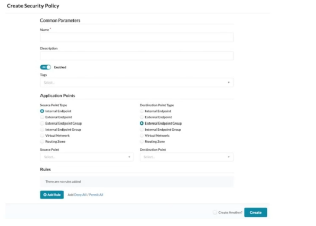
Task: Select source Internal Endpoint Group radio
Action: coord(42,130)
